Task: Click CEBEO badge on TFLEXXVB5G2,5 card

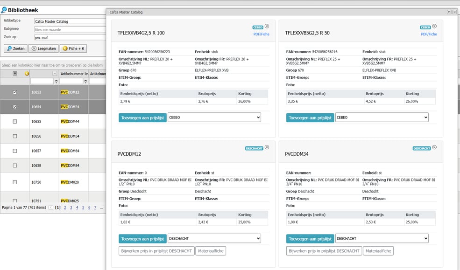Action: (x=425, y=27)
